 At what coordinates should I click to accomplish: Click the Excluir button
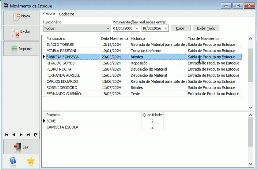(x=21, y=33)
